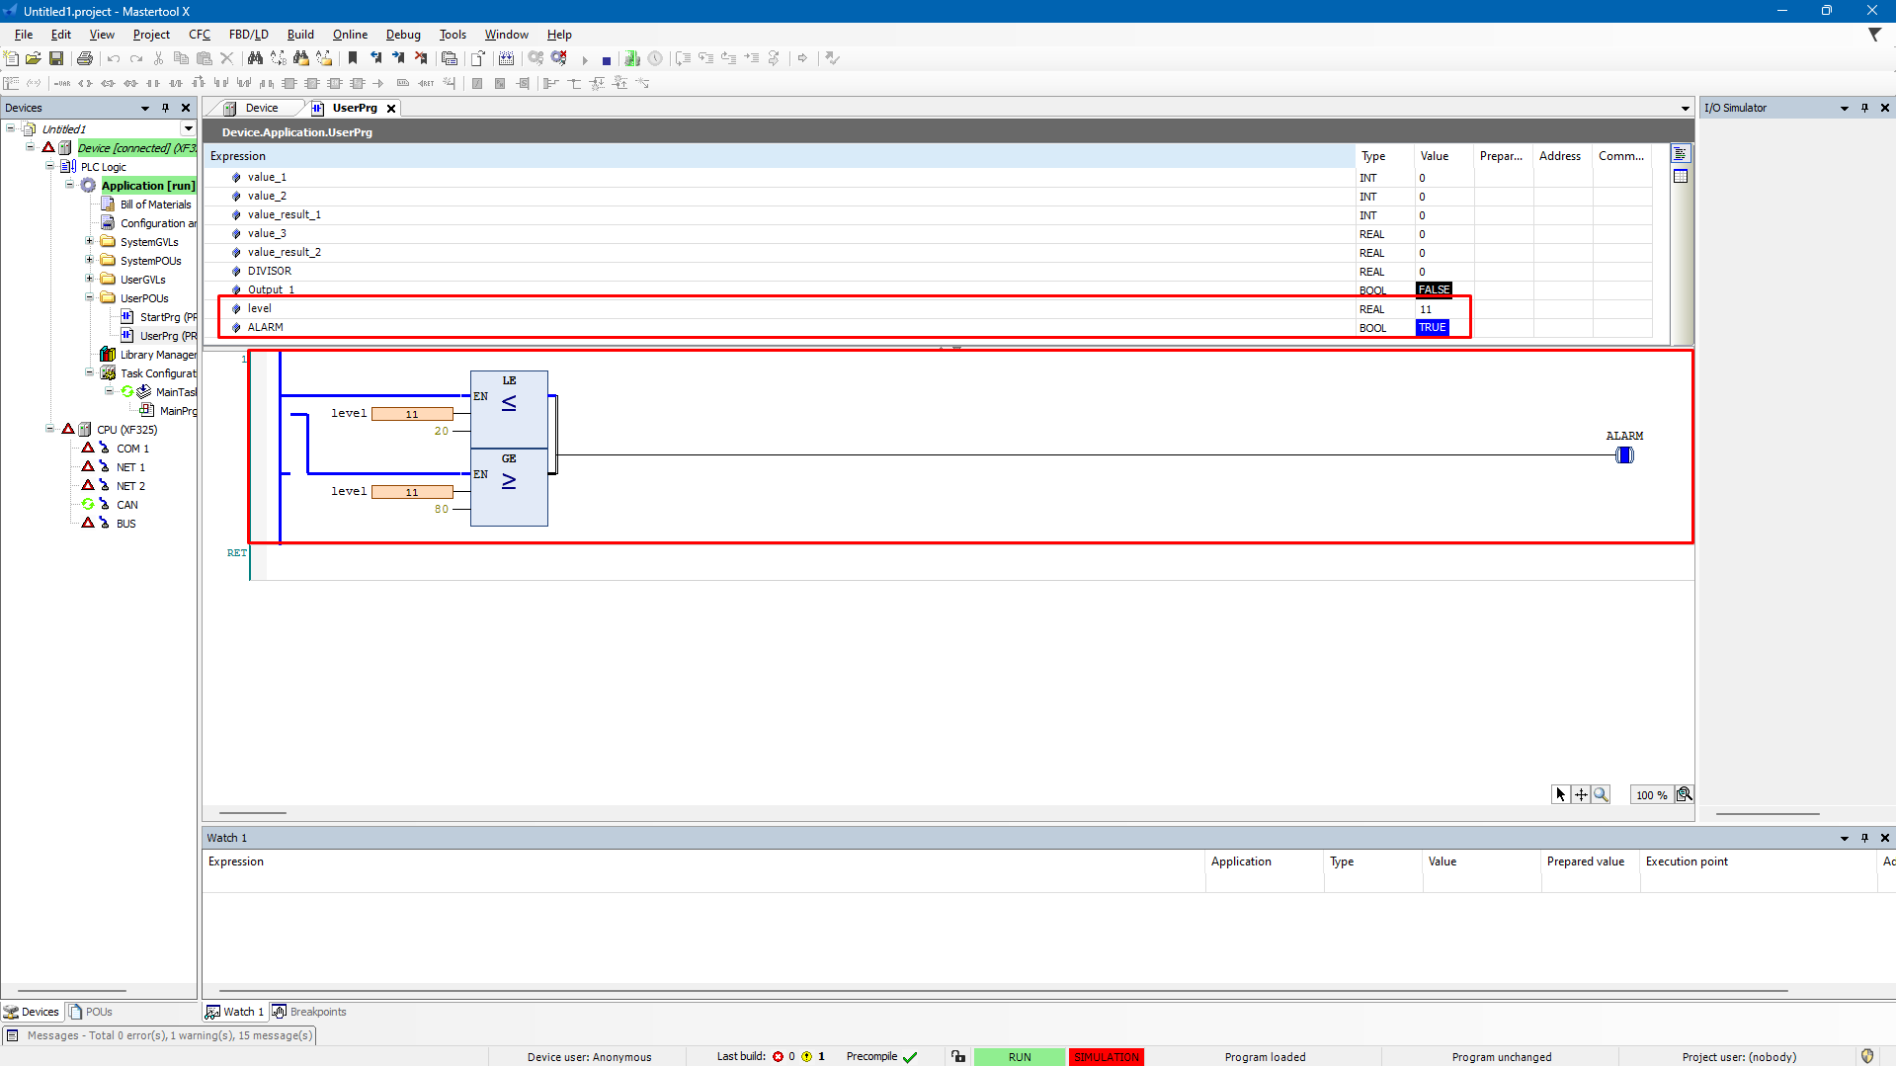Click the Print toolbar icon
Viewport: 1896px width, 1066px height.
coord(85,59)
